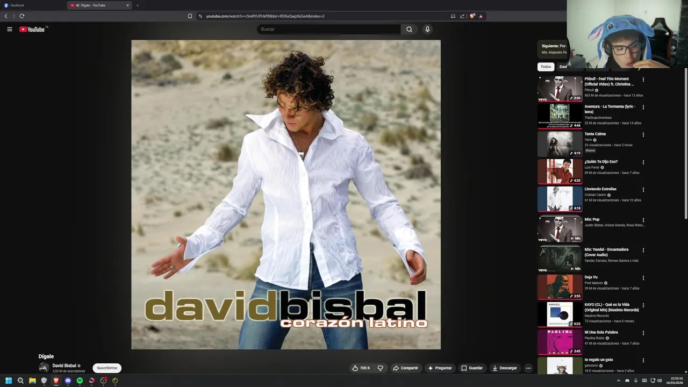The width and height of the screenshot is (688, 387).
Task: Dislike the video with thumbs down
Action: [x=380, y=368]
